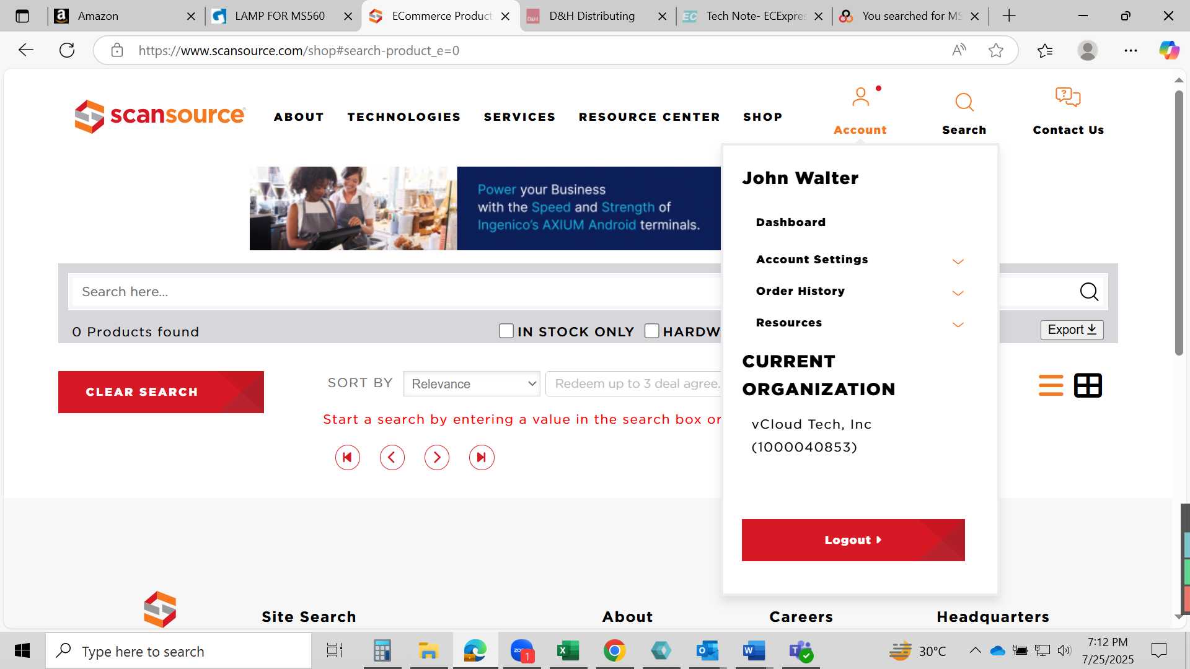Viewport: 1190px width, 669px height.
Task: Open Windows Start menu
Action: (22, 651)
